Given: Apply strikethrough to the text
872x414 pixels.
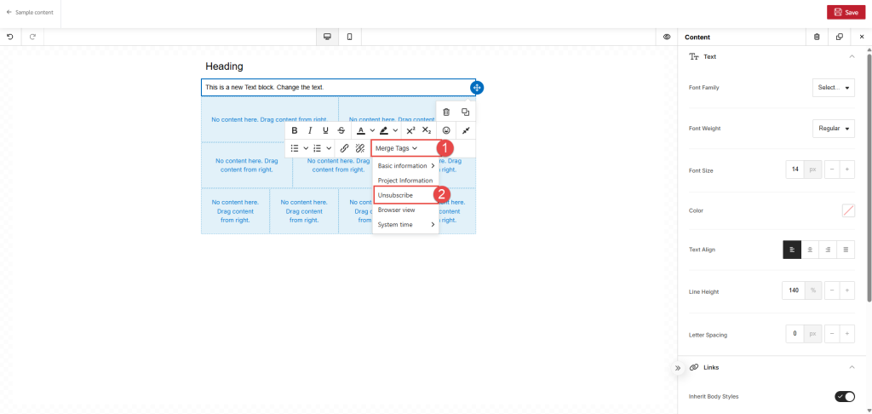Looking at the screenshot, I should coord(341,130).
